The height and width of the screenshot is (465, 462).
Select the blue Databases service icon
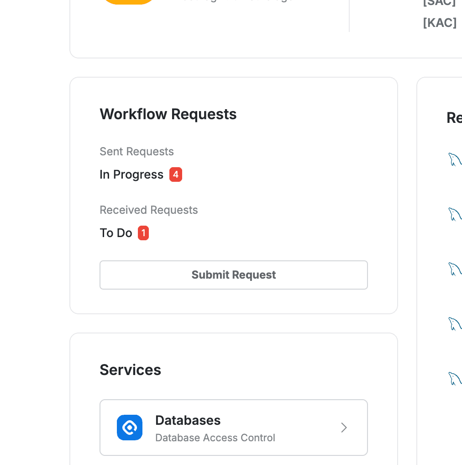pos(130,428)
